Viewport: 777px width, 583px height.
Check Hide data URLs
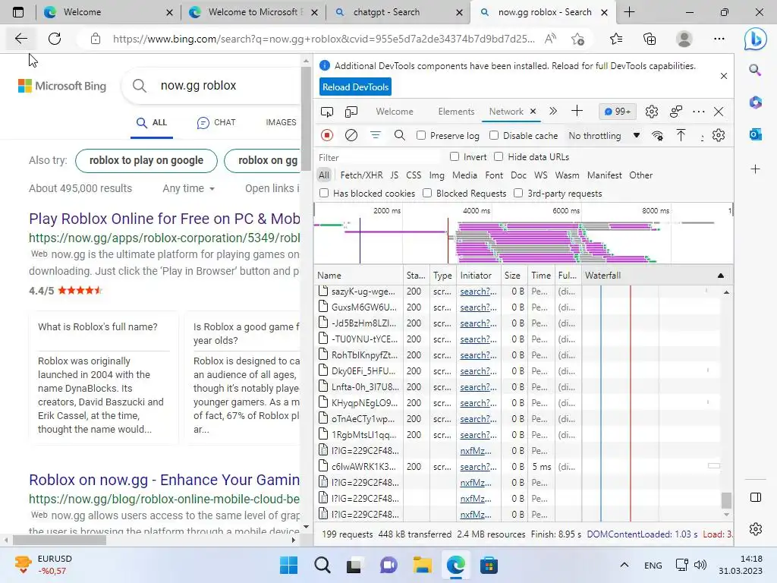pos(499,156)
